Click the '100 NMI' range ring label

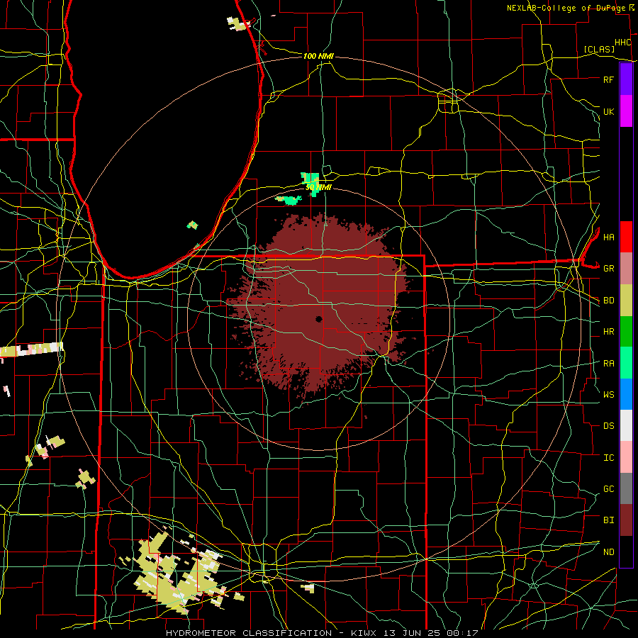(x=318, y=56)
